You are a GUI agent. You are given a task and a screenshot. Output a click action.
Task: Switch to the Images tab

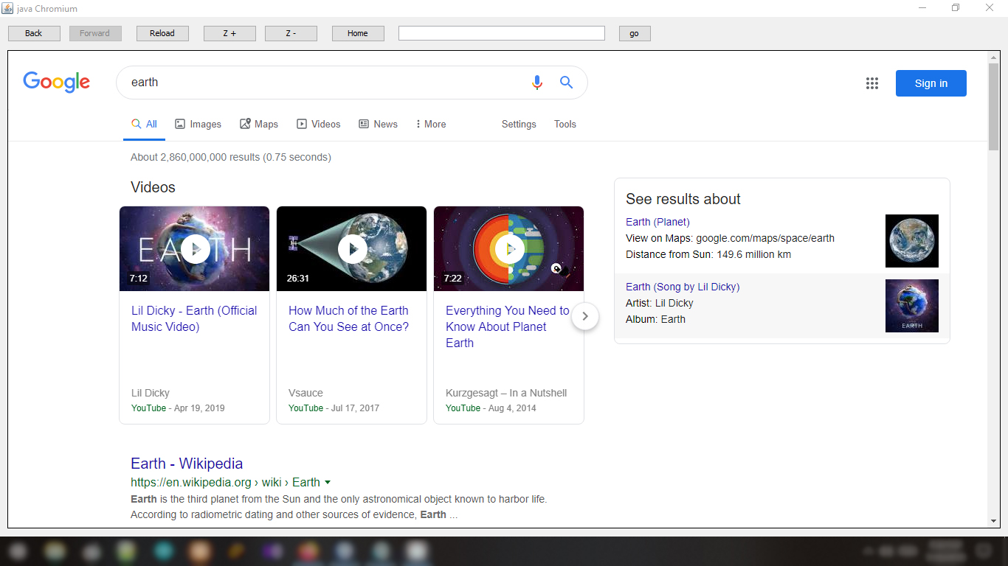coord(198,124)
